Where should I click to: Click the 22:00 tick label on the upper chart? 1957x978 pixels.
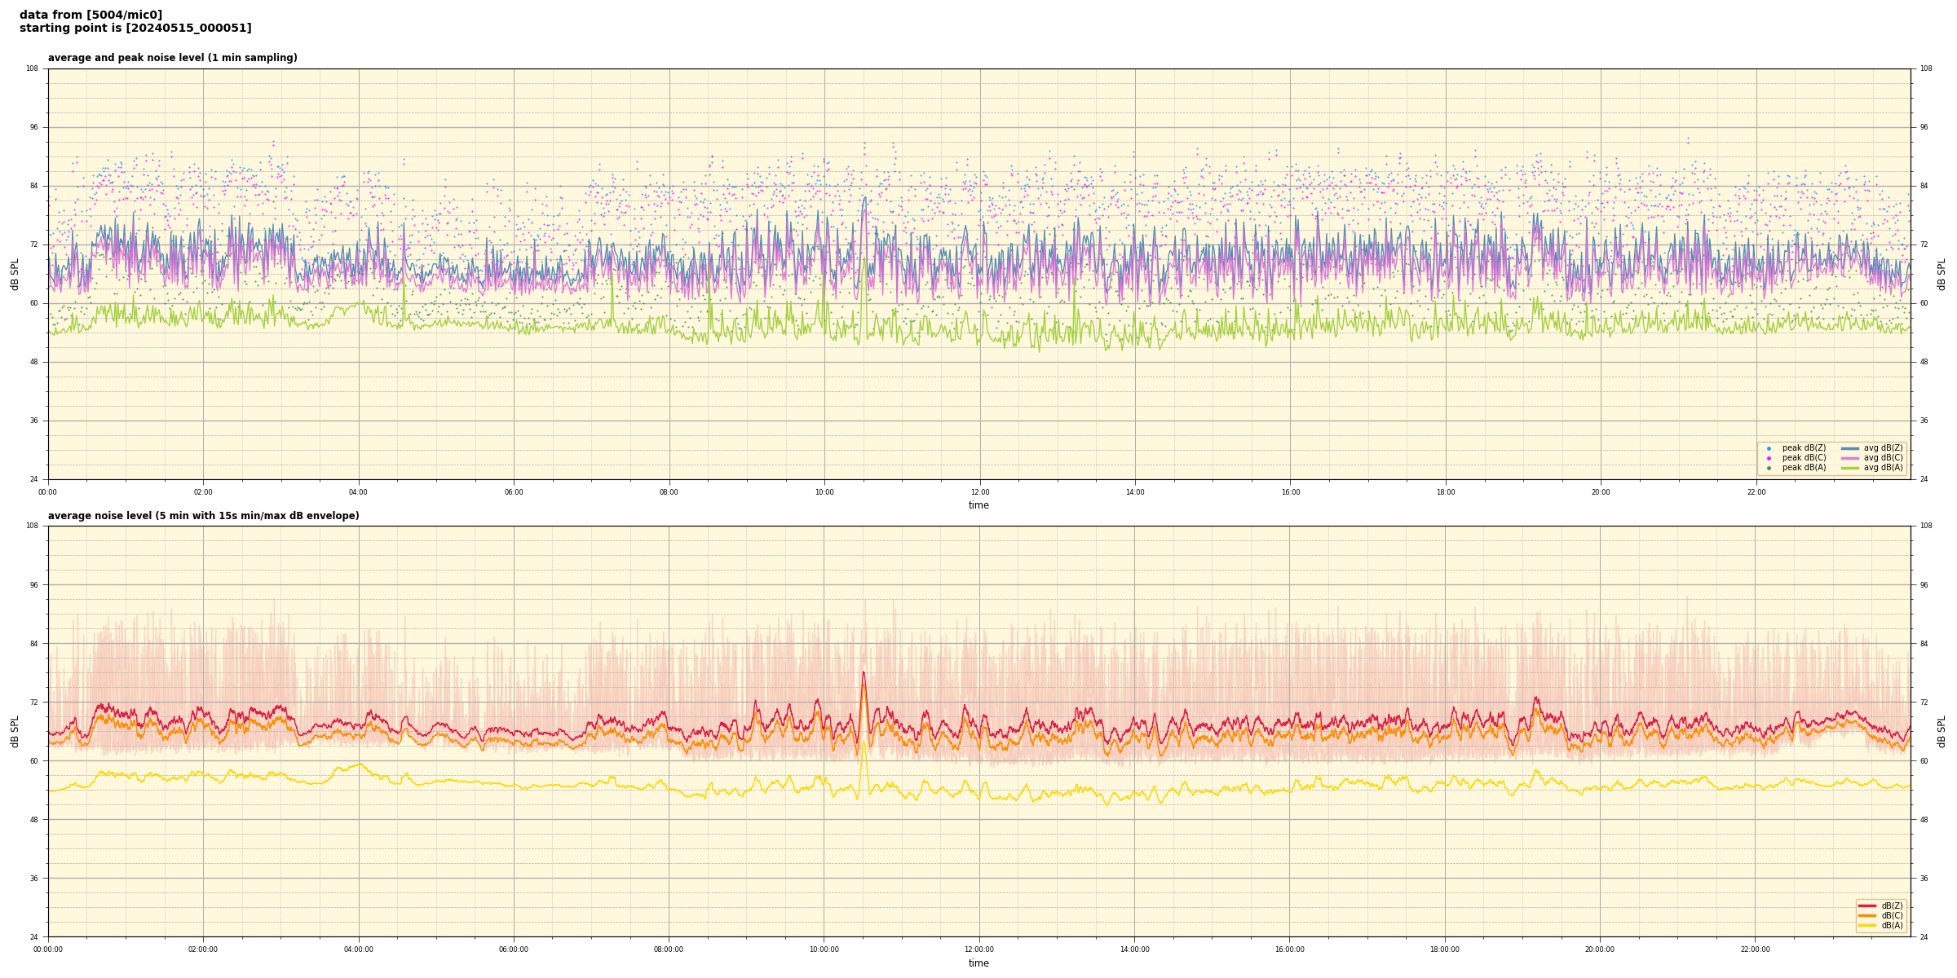point(1756,492)
